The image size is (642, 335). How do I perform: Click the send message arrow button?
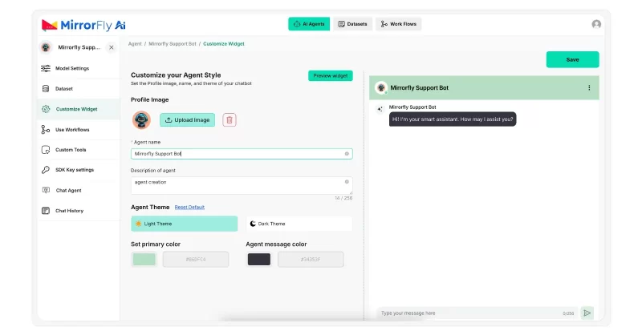[x=587, y=313]
